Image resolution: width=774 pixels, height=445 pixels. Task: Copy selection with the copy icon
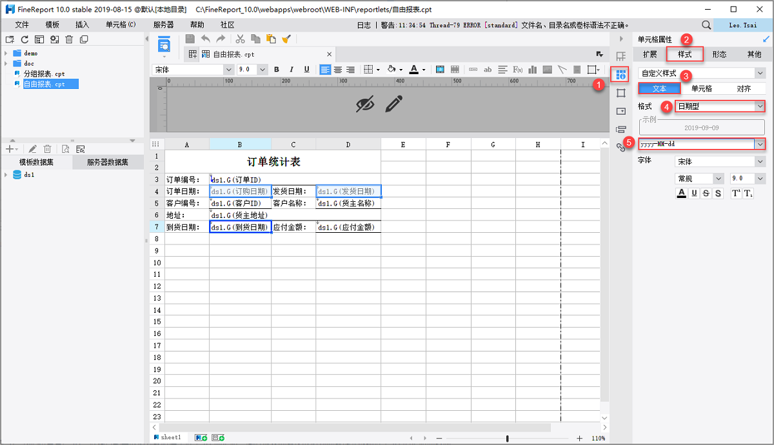pyautogui.click(x=256, y=39)
